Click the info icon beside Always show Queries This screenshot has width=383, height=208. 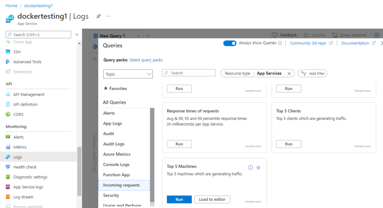280,43
